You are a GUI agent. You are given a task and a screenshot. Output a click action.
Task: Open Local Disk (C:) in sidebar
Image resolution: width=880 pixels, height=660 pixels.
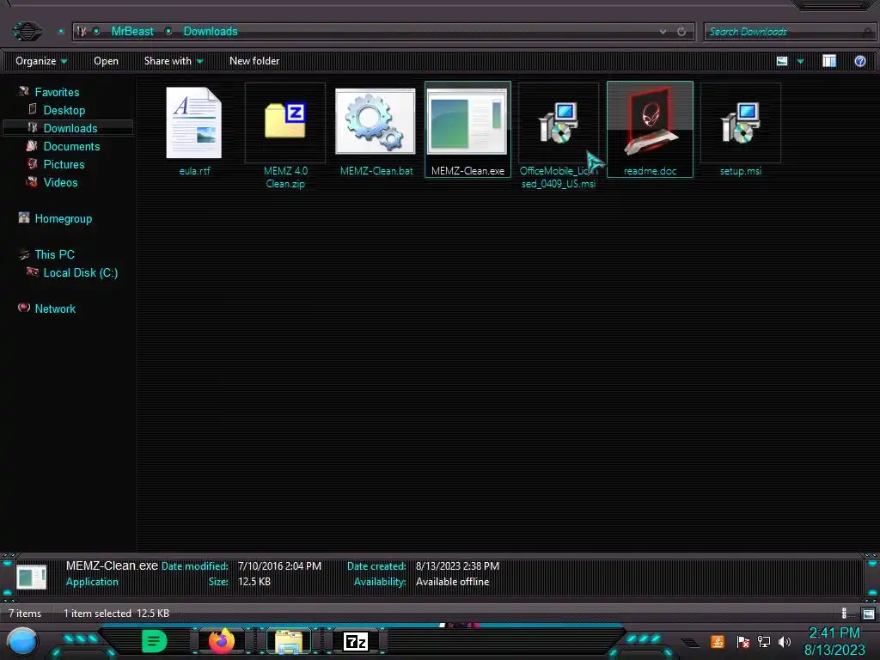80,272
